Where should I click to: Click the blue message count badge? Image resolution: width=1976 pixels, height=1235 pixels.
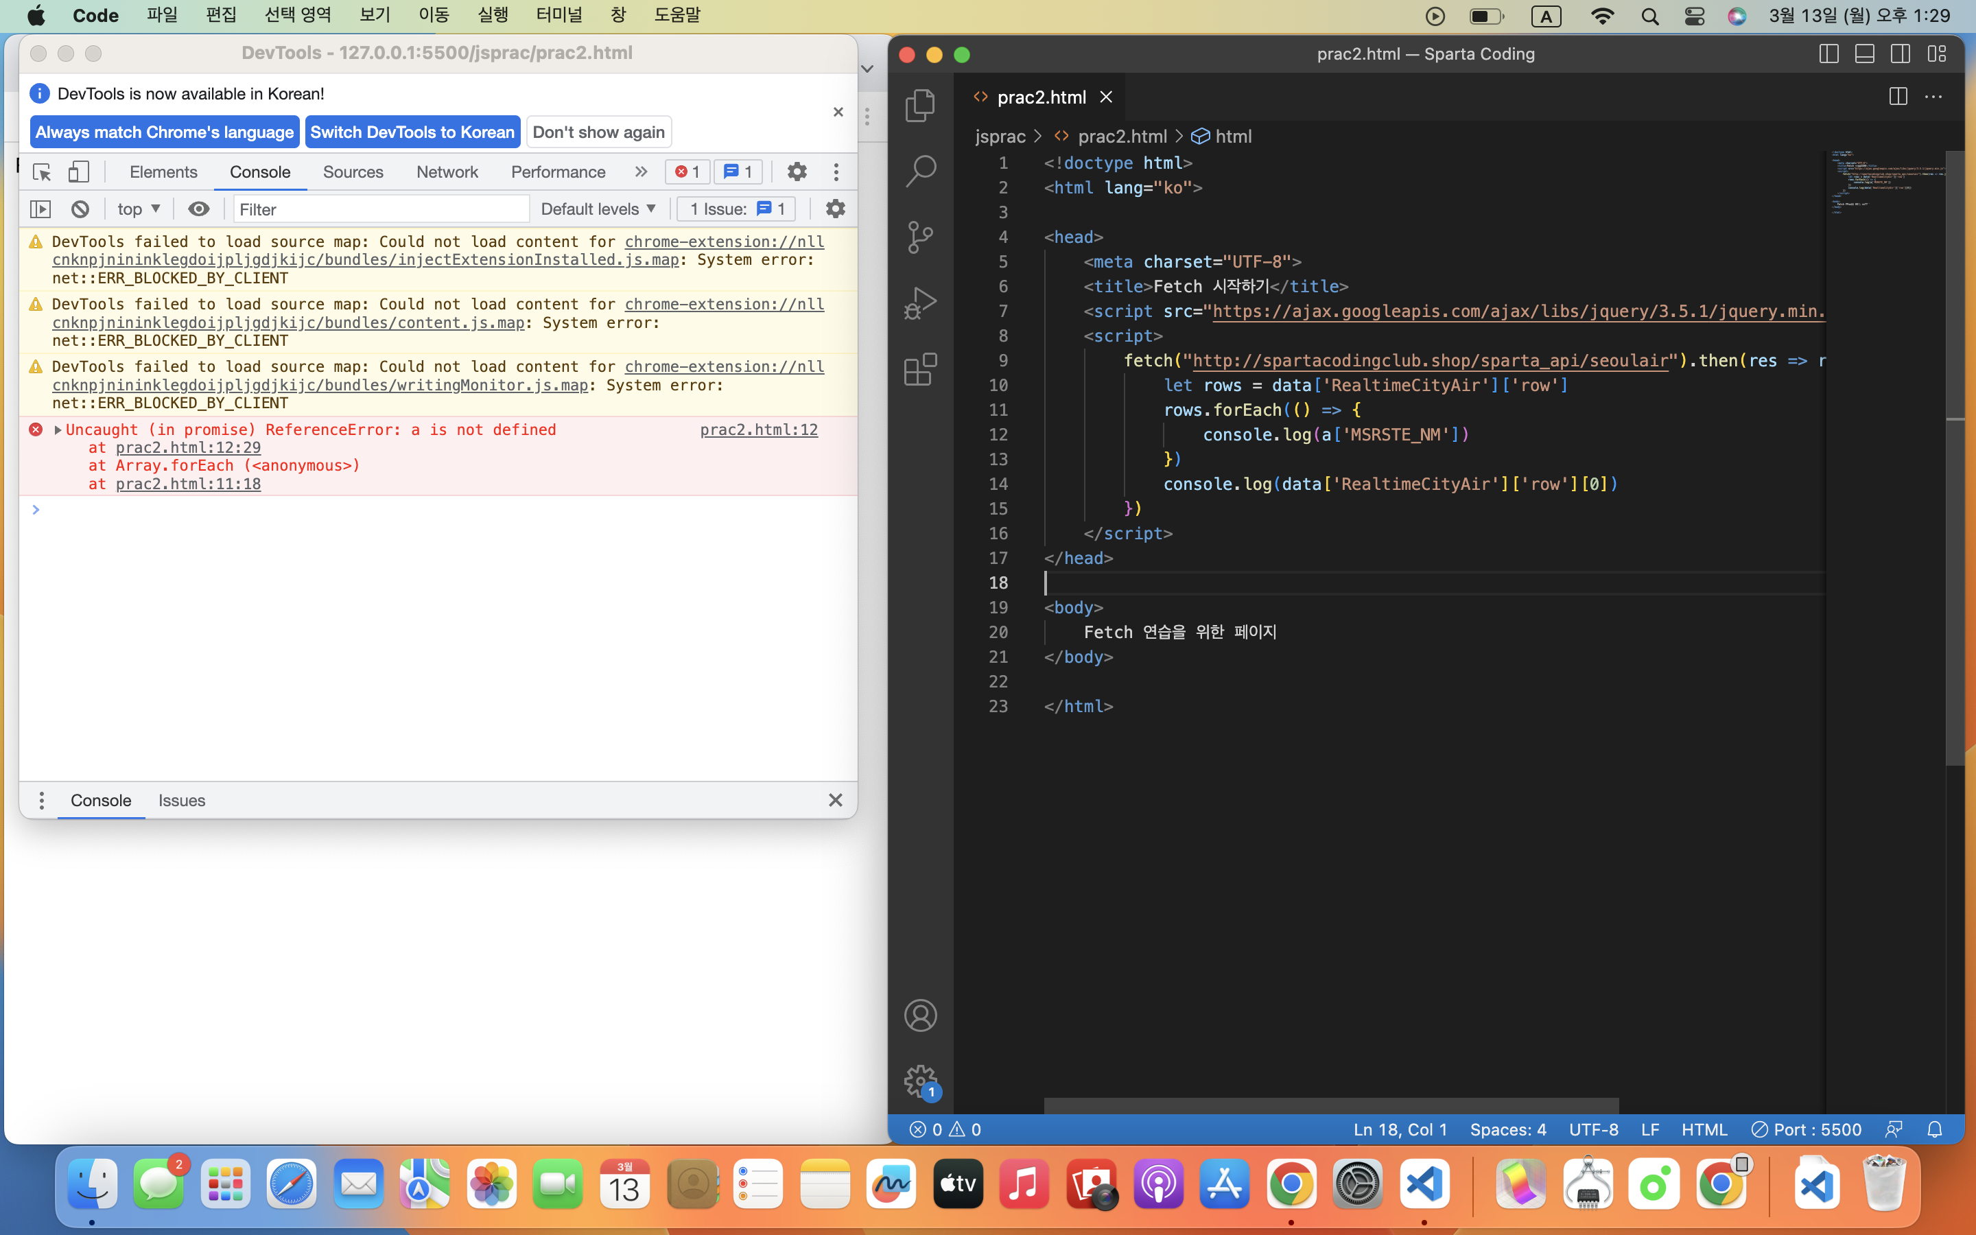pos(738,172)
